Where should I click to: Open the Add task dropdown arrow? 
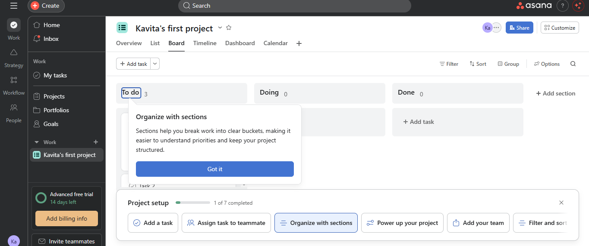155,64
